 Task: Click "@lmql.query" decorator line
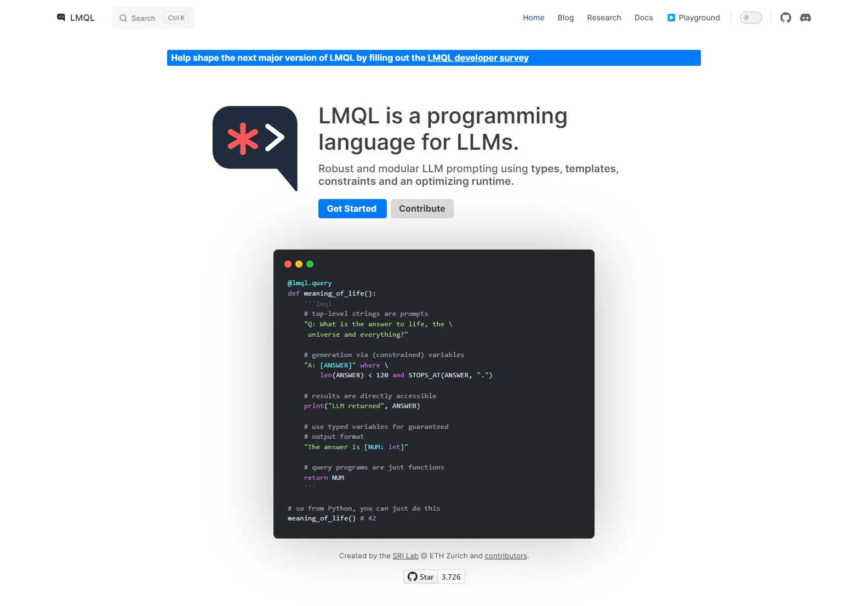[x=310, y=283]
